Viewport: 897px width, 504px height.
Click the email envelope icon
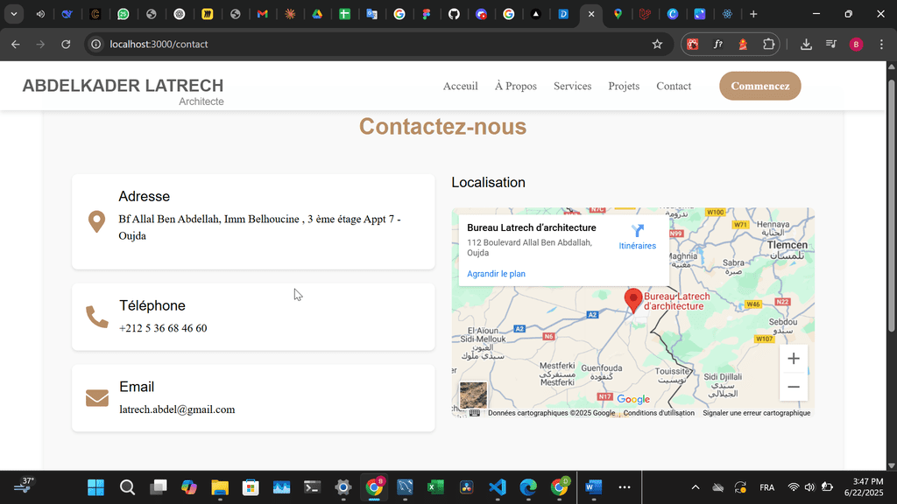pos(96,398)
